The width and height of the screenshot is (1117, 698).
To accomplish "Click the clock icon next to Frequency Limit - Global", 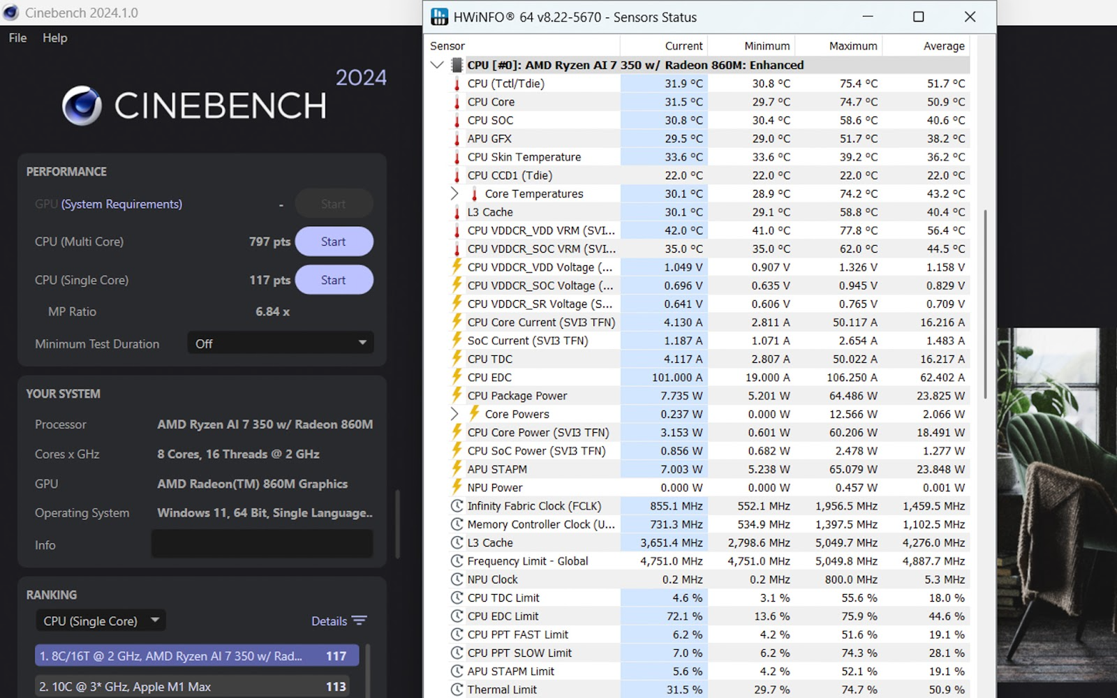I will (x=457, y=560).
